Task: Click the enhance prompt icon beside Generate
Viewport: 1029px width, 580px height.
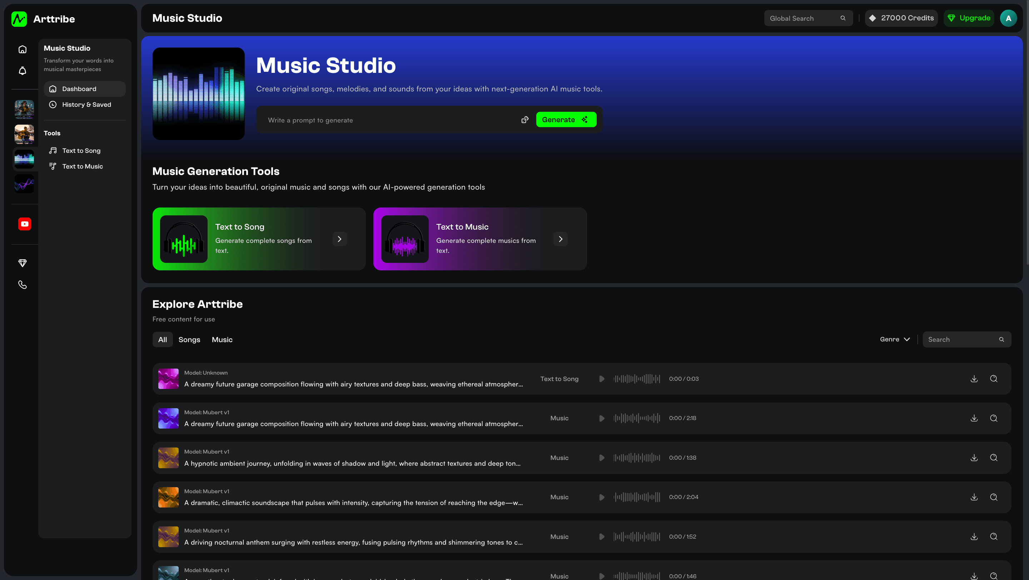Action: click(525, 120)
